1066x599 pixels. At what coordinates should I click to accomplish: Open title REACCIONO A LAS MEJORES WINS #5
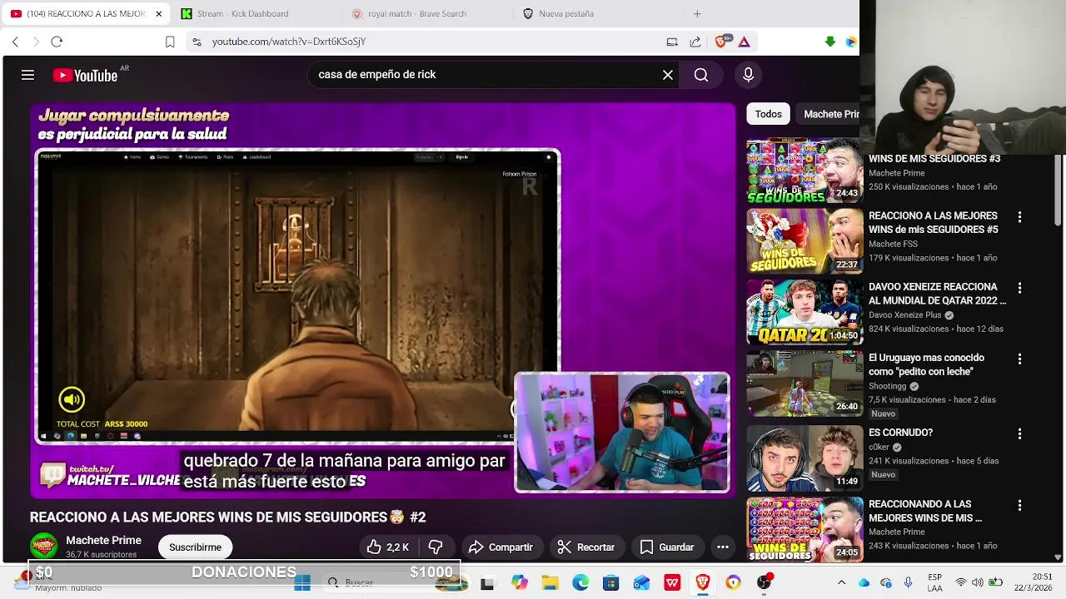[933, 223]
